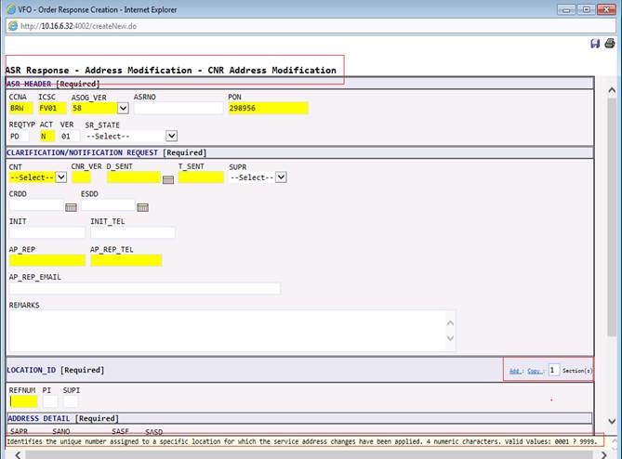Click the page vertical scroll down arrow
The height and width of the screenshot is (459, 622).
coord(612,421)
